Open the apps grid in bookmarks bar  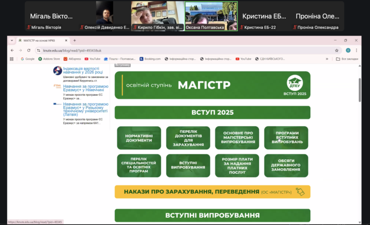pos(12,59)
